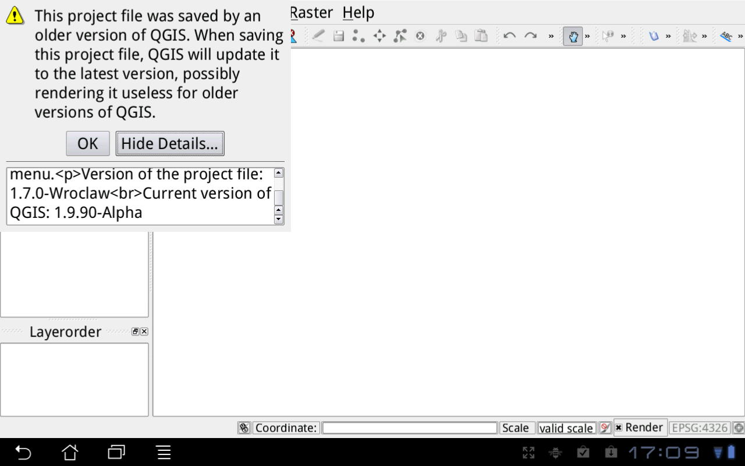The width and height of the screenshot is (745, 466).
Task: Select the Node tool
Action: 400,36
